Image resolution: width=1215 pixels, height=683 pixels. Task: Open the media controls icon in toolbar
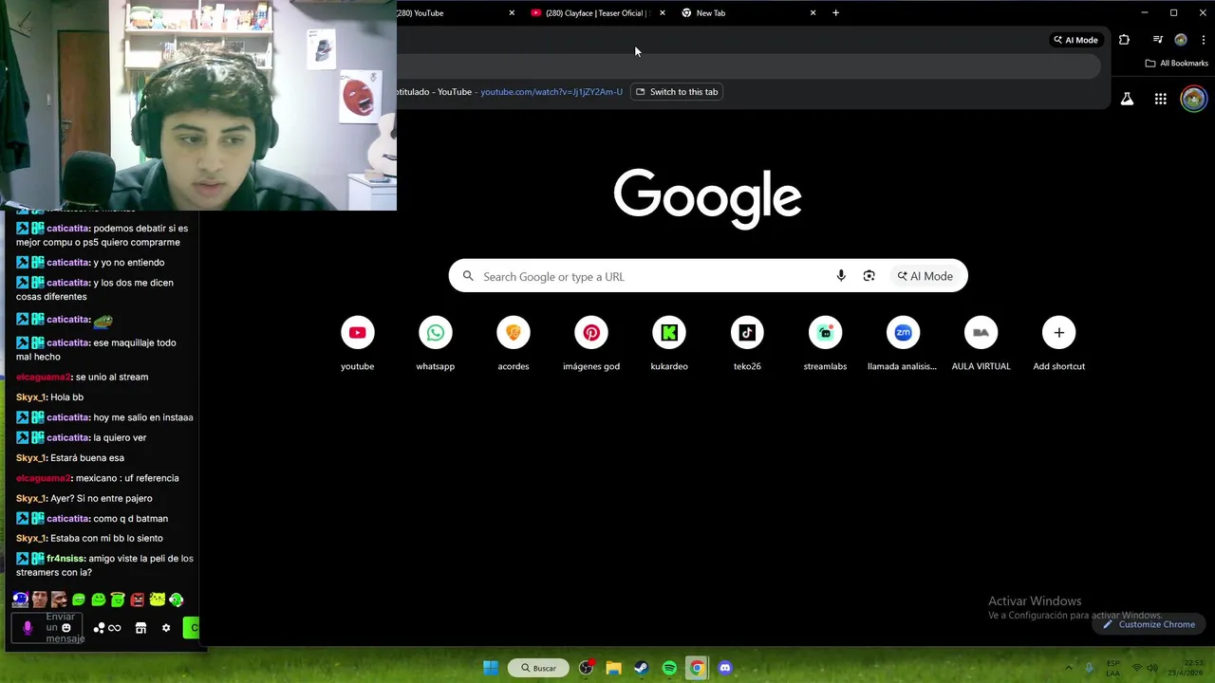1158,40
